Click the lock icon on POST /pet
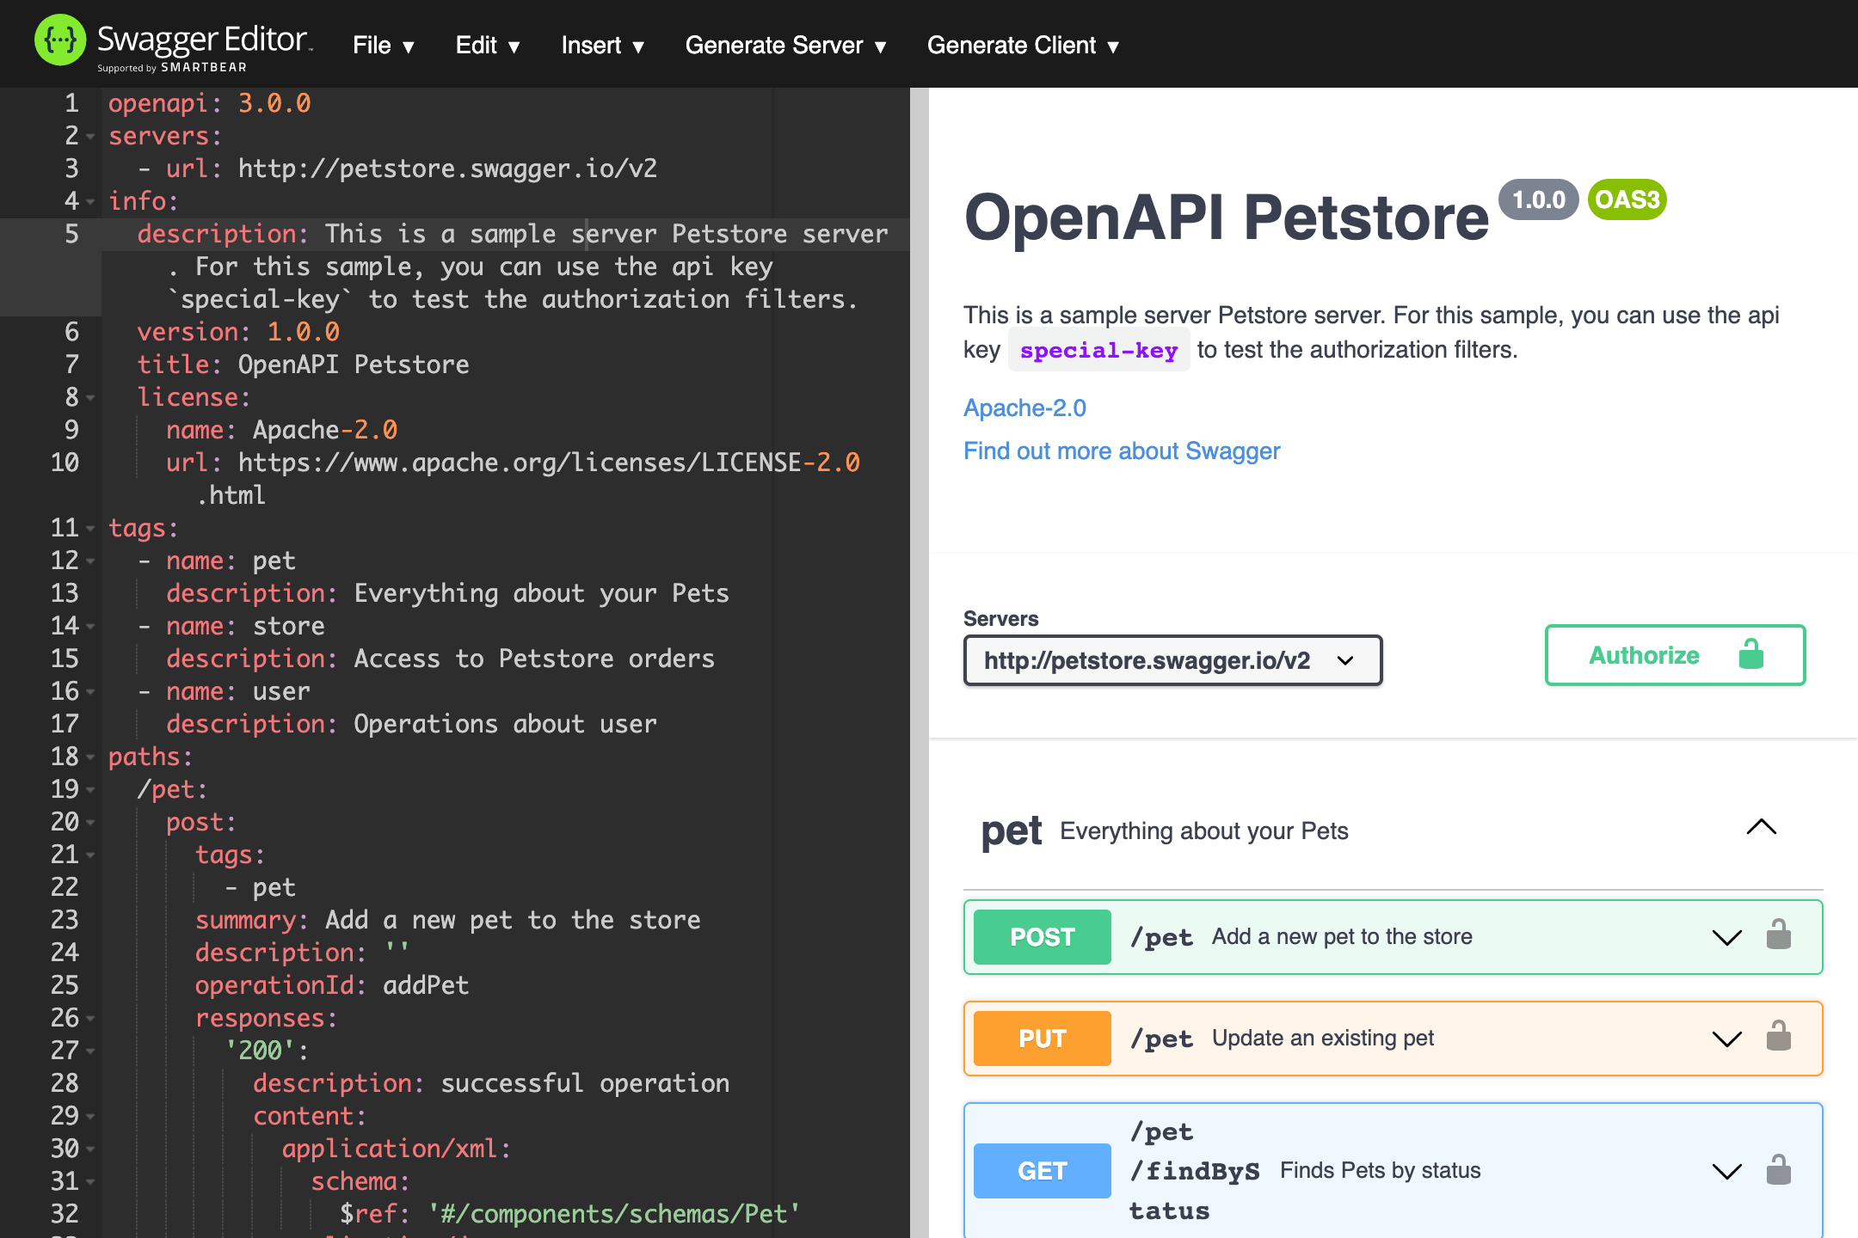 tap(1778, 935)
